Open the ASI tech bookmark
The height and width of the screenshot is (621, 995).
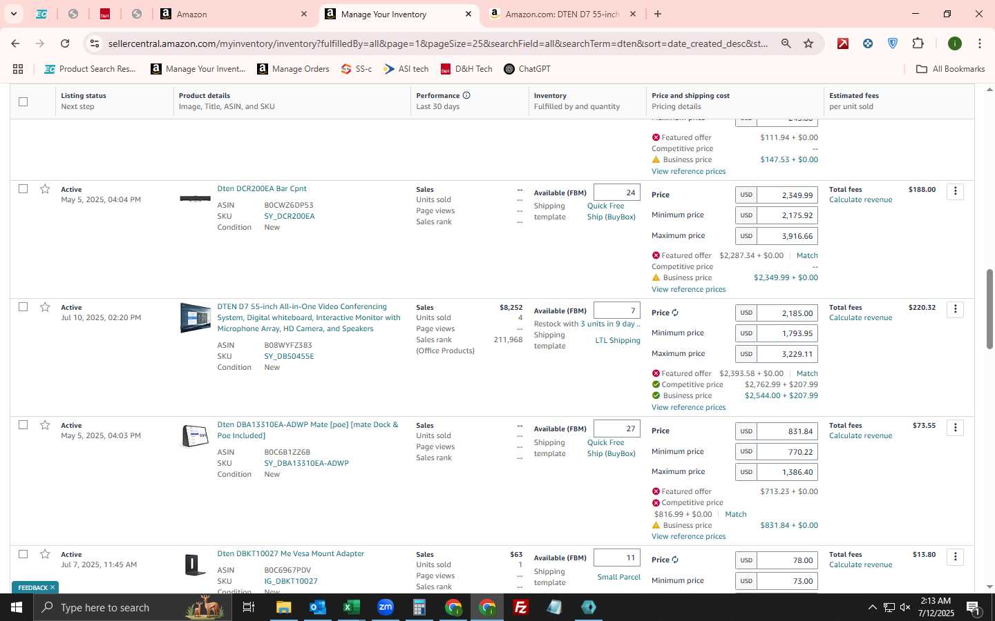[406, 69]
